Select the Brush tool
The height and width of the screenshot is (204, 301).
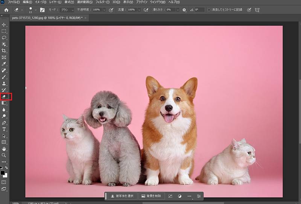pos(4,77)
